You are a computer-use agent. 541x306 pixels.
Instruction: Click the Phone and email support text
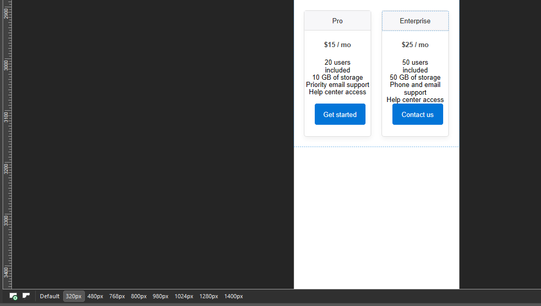[x=415, y=89]
